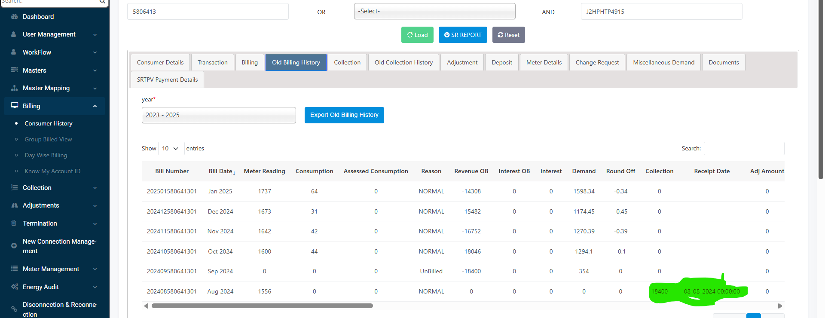Click the horizontal table scrollbar
The image size is (825, 318).
pos(262,306)
